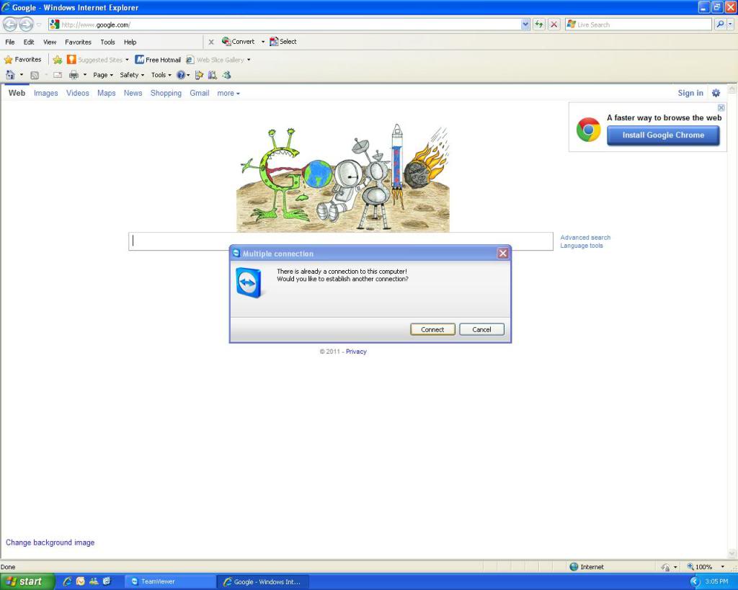Click Change background image link
Viewport: 738px width, 590px height.
point(50,542)
